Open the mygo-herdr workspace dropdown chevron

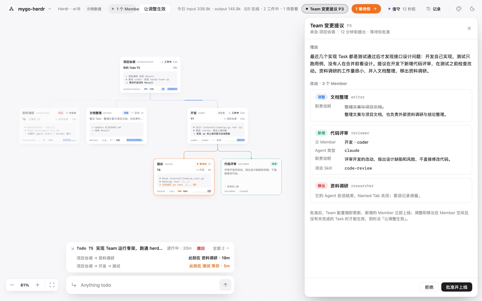pos(50,9)
